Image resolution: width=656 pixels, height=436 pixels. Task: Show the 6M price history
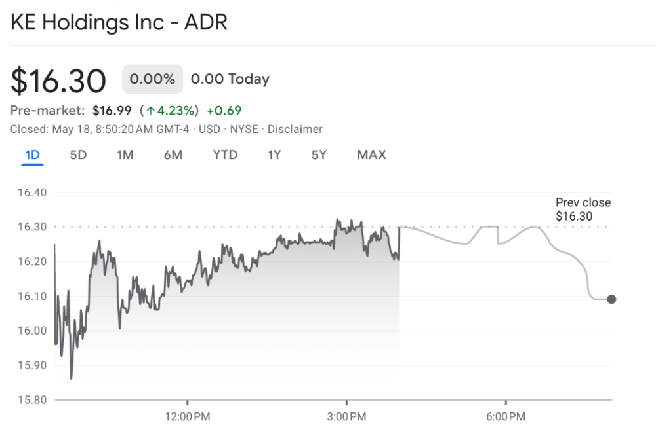[173, 155]
